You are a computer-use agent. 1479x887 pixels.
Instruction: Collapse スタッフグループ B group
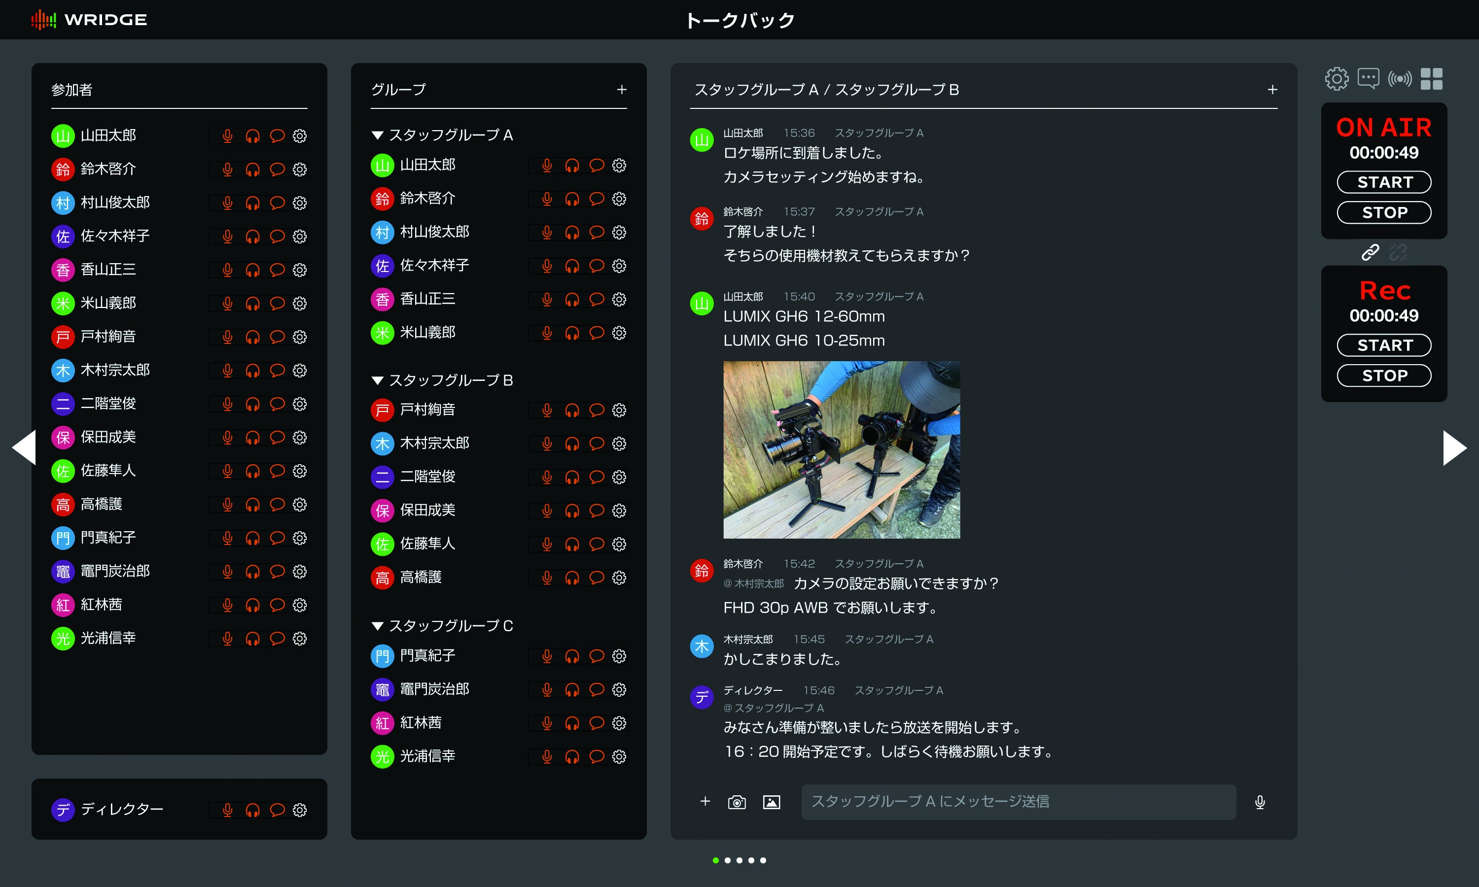tap(377, 380)
